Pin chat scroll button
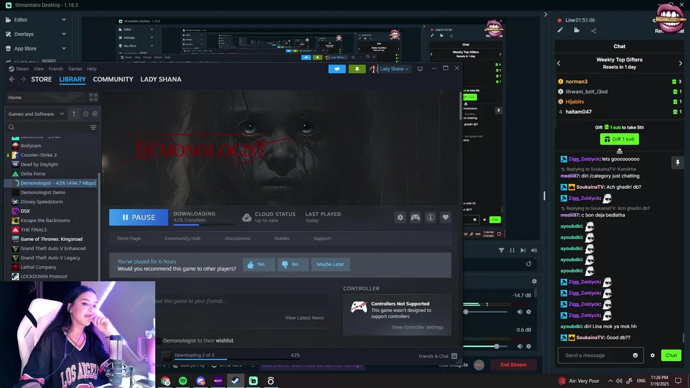The height and width of the screenshot is (388, 690). point(678,162)
